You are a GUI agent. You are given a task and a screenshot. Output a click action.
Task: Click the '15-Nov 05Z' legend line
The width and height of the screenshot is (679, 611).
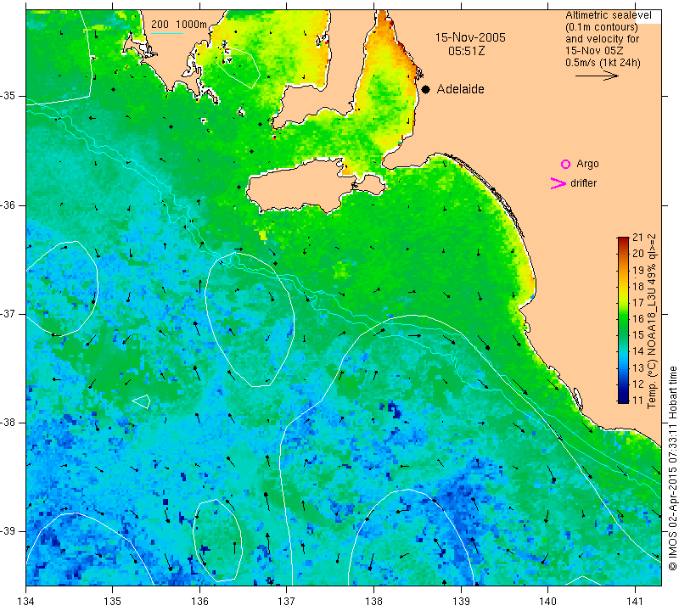(x=594, y=51)
